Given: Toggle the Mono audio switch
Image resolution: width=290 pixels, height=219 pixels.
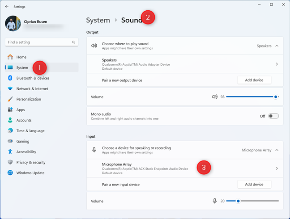Looking at the screenshot, I should click(x=273, y=116).
